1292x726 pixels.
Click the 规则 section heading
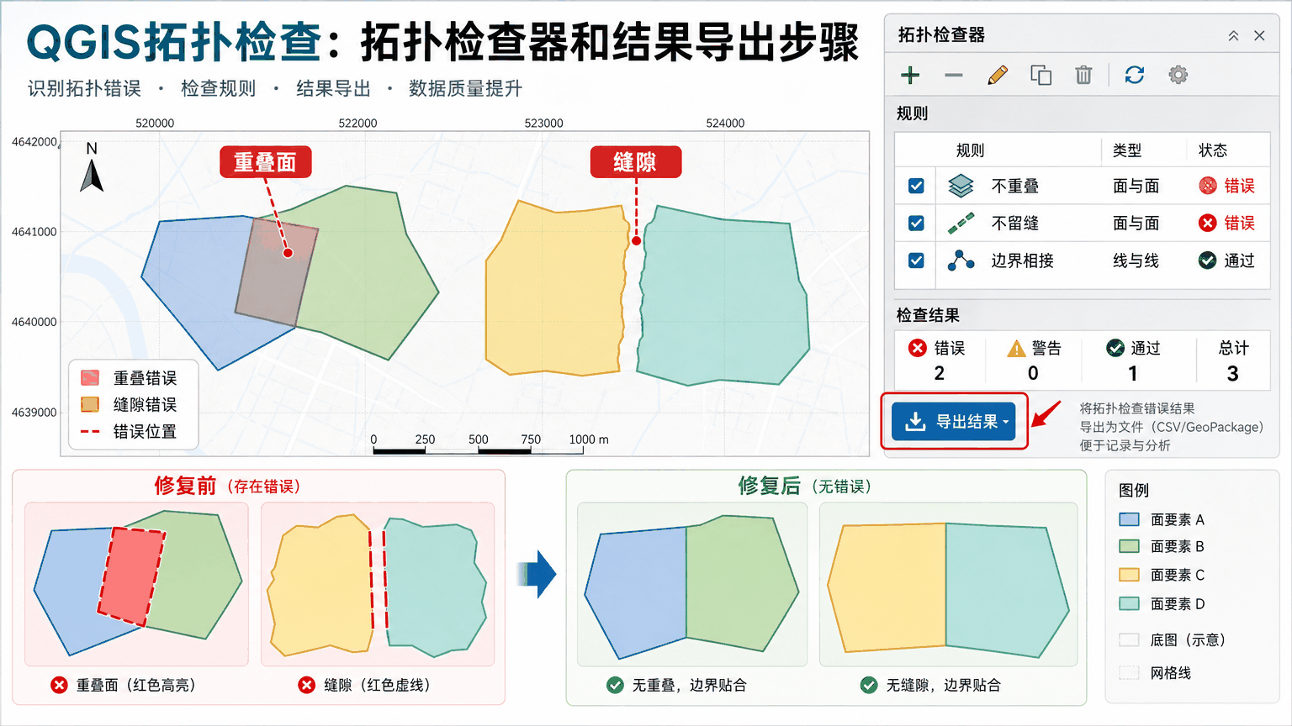912,113
